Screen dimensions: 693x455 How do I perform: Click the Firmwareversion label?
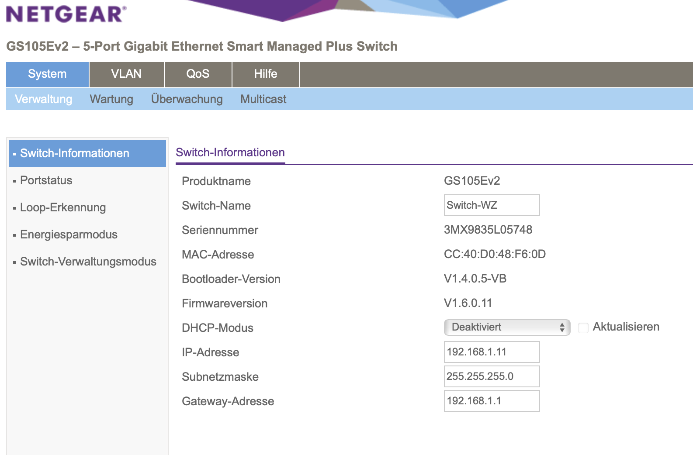(x=225, y=303)
